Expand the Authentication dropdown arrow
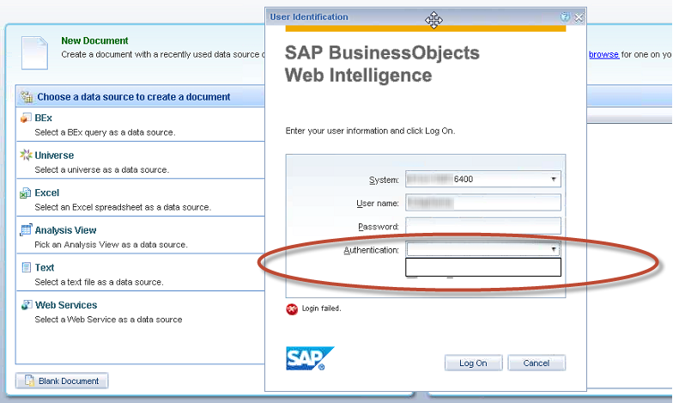The image size is (673, 403). tap(553, 249)
